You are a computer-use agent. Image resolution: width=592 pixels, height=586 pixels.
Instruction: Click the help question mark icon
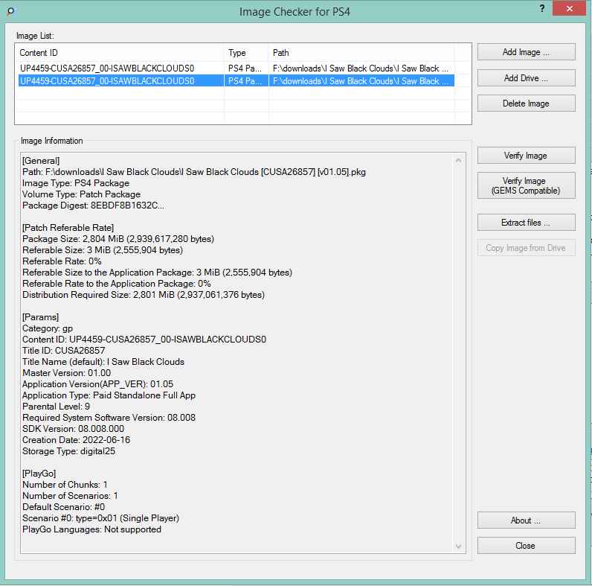pos(542,9)
